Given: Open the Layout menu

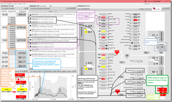Looking at the screenshot, I should [15, 4].
